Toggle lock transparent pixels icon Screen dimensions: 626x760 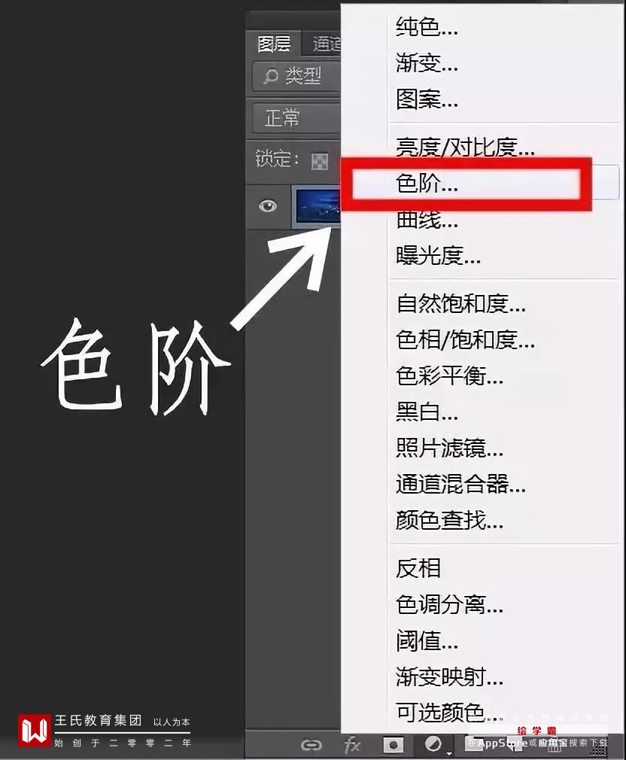tap(319, 161)
